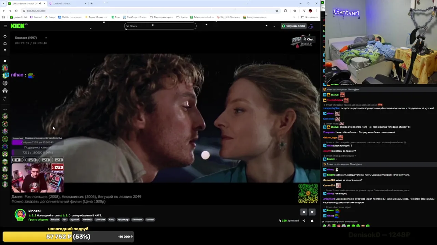Open a new browser tab
Screen dimensions: 437x245
91,3
